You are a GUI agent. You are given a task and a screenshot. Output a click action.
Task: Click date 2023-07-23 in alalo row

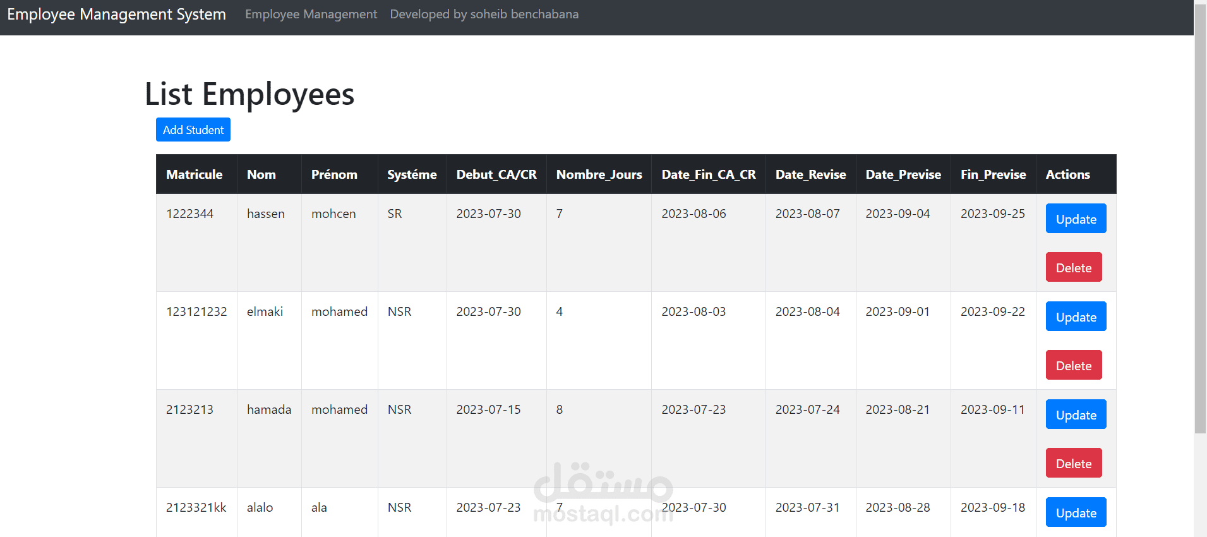click(489, 507)
